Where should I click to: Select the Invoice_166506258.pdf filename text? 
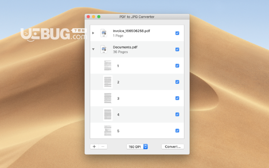point(131,31)
